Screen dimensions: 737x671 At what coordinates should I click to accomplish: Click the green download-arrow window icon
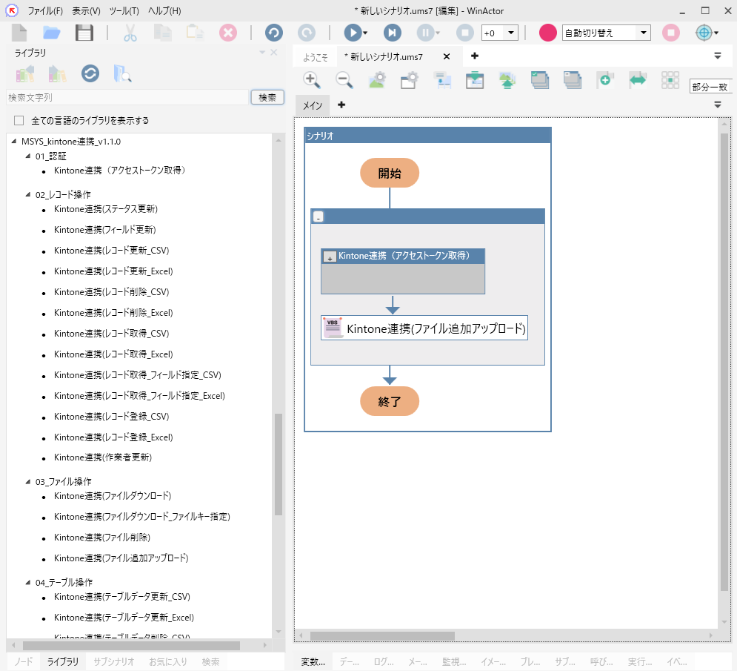pyautogui.click(x=475, y=80)
